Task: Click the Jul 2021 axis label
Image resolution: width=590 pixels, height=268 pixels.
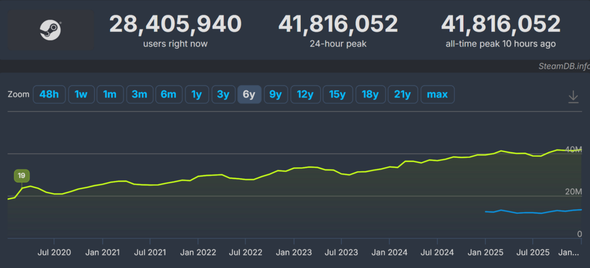Action: 150,252
